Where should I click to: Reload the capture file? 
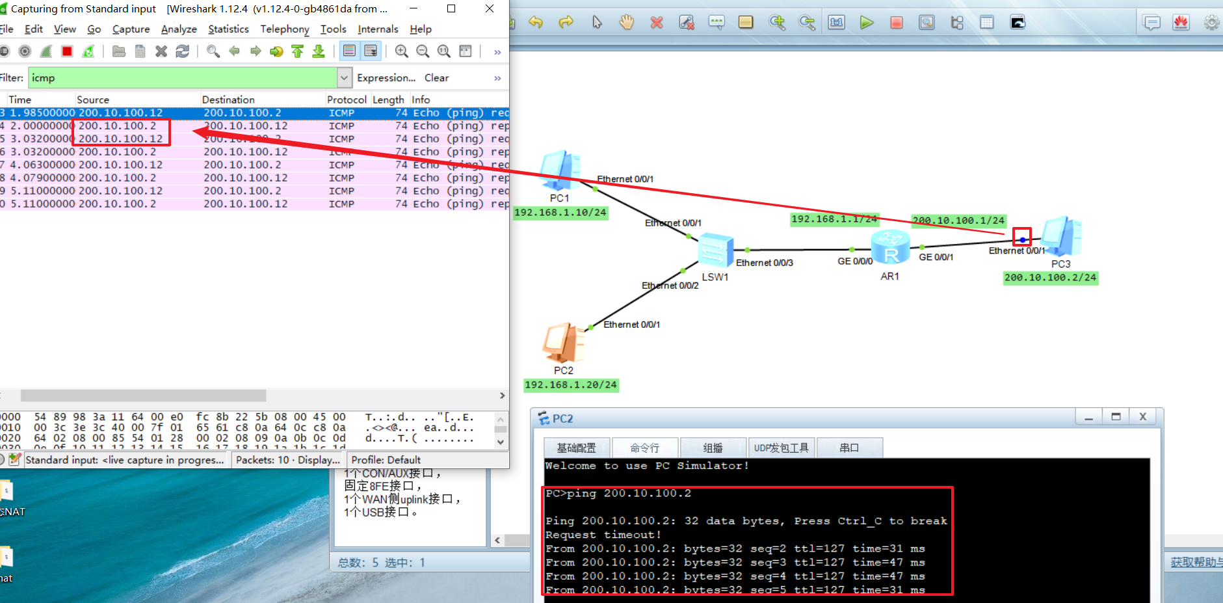tap(183, 51)
